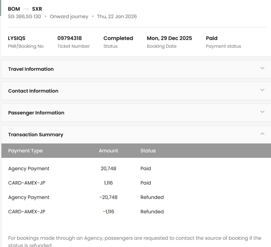Screen dimensions: 271x247
Task: Click the agency booking refund notice text
Action: (x=135, y=241)
